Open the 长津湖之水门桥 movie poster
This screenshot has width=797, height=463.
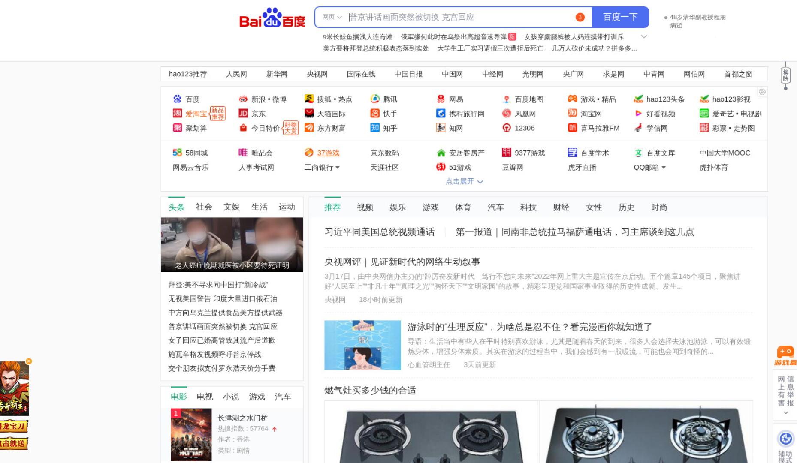coord(191,435)
